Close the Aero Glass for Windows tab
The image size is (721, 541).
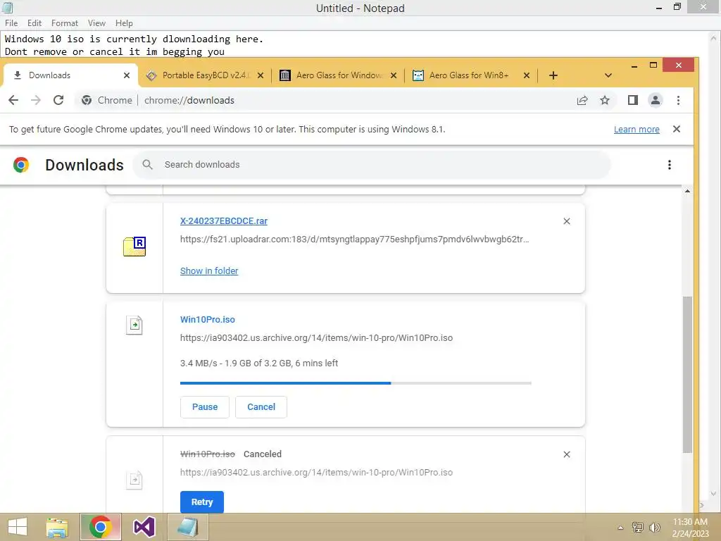pyautogui.click(x=394, y=75)
